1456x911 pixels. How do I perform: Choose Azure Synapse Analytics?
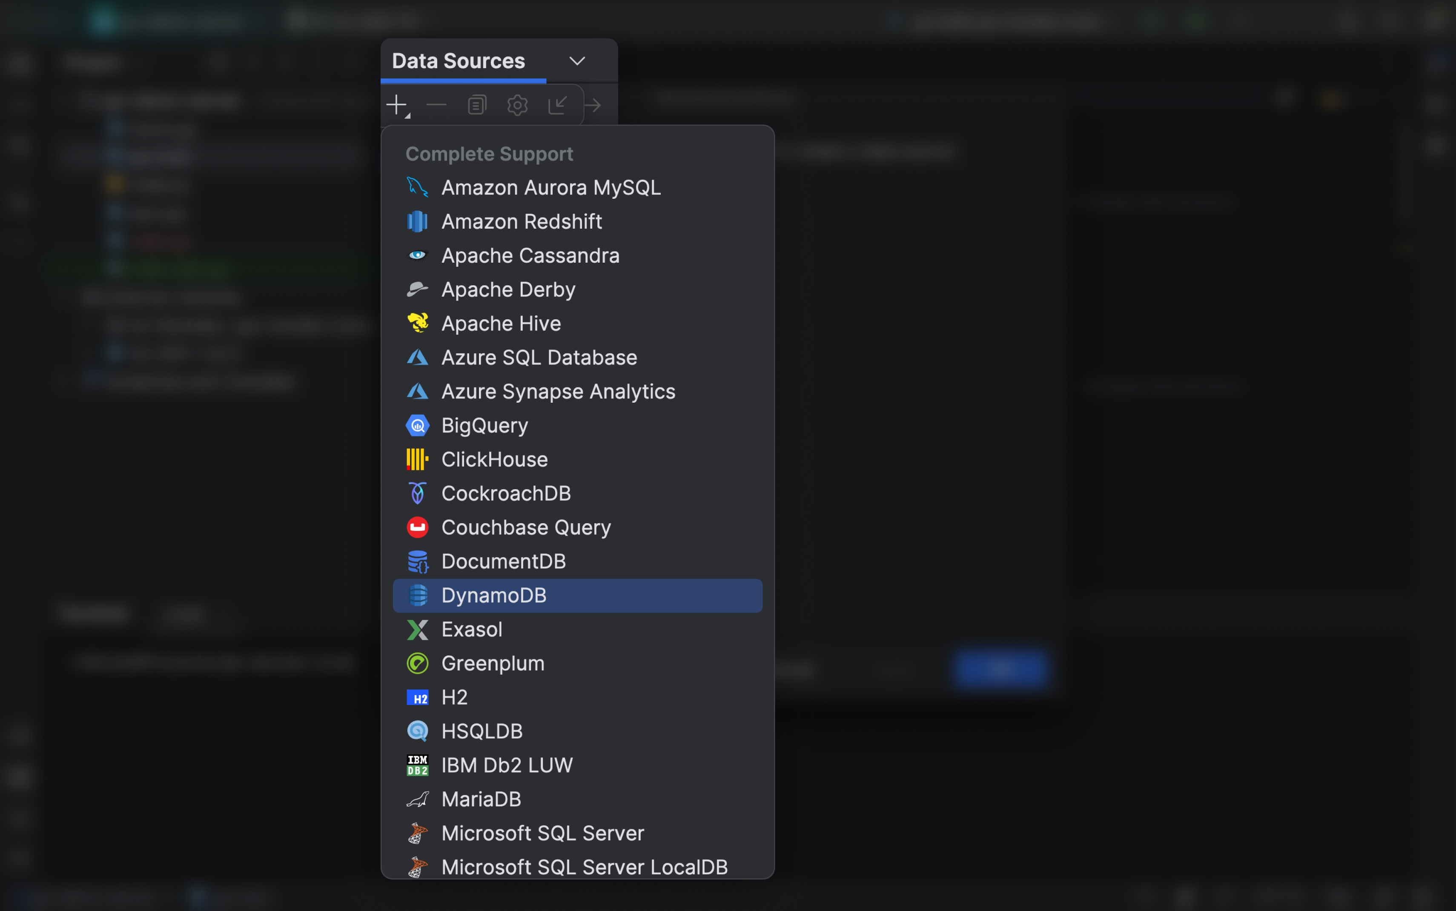(x=558, y=391)
